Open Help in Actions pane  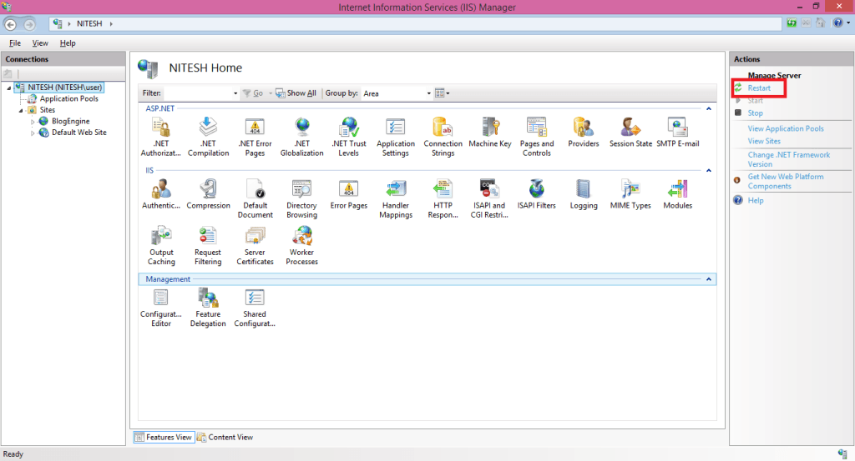tap(755, 200)
